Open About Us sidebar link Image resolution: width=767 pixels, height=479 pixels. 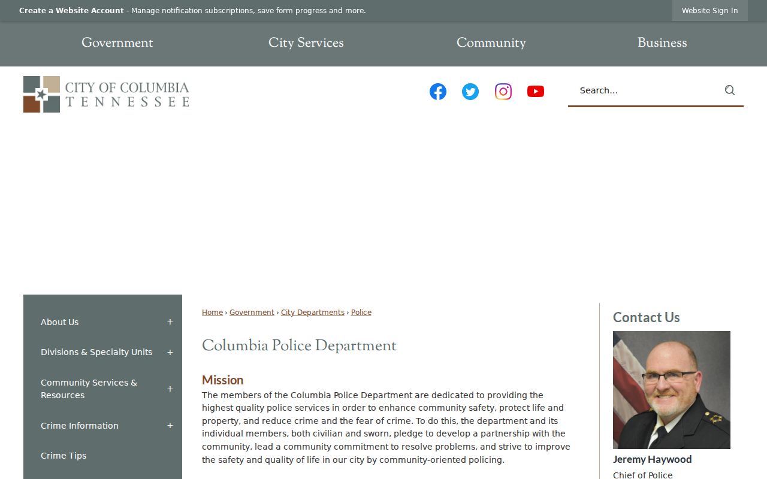click(x=60, y=322)
